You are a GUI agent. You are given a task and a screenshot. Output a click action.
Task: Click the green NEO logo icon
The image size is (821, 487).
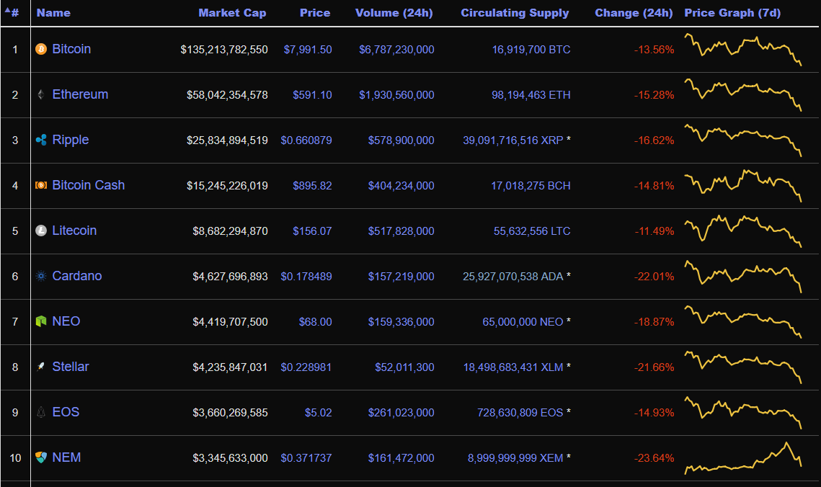point(41,321)
